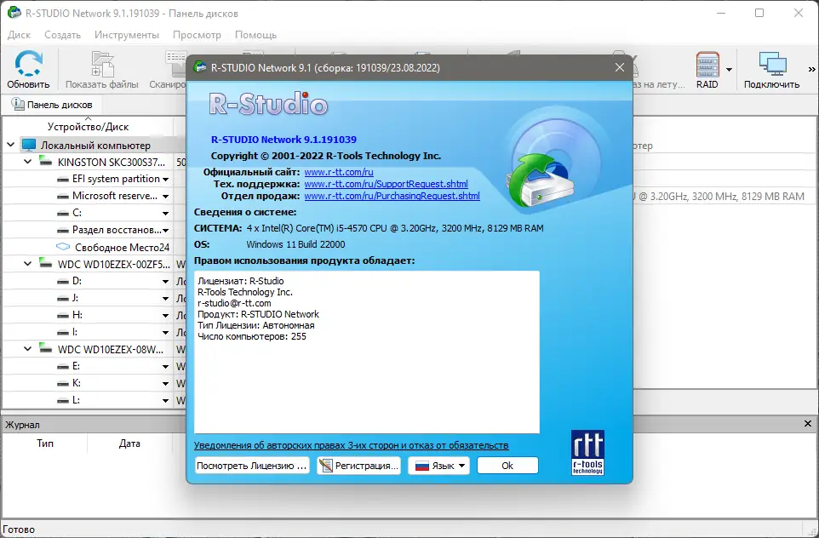Click the Показать файлы toolbar icon
819x538 pixels.
pyautogui.click(x=102, y=70)
